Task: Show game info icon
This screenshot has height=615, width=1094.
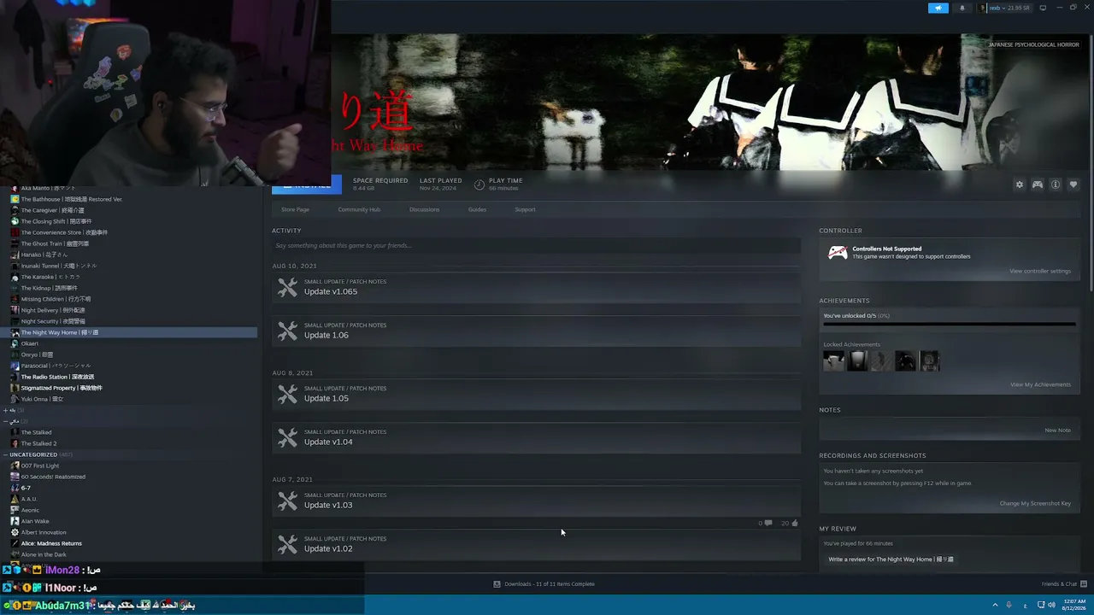Action: [1056, 184]
